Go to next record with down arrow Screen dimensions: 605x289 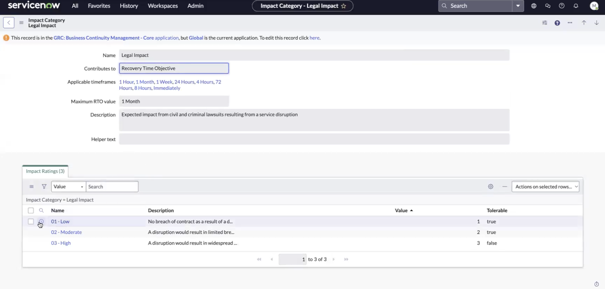(x=597, y=23)
